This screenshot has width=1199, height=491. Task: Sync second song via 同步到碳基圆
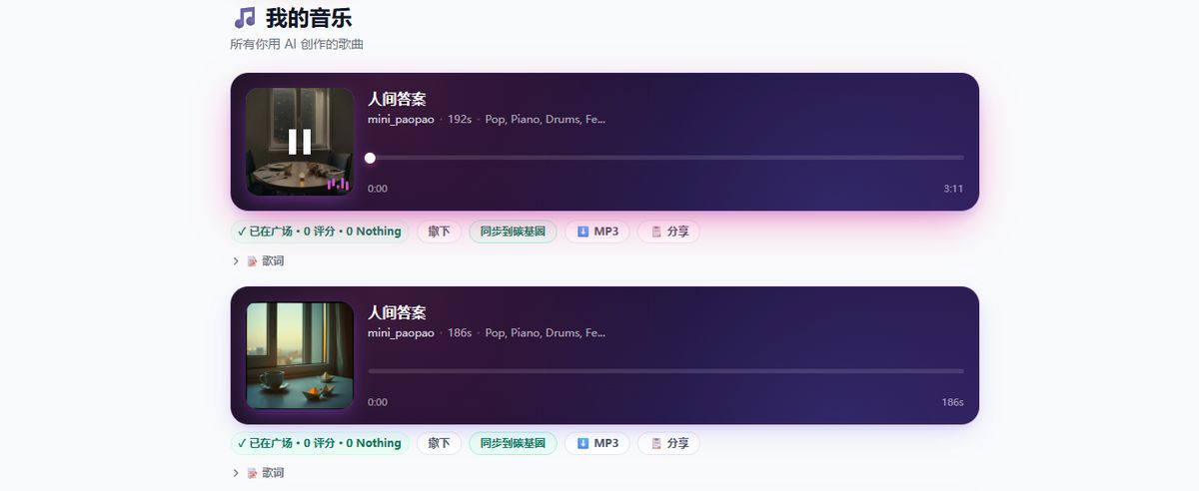tap(513, 443)
